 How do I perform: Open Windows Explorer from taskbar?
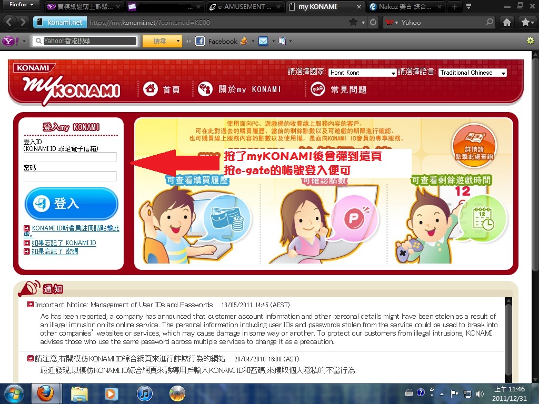[x=79, y=393]
